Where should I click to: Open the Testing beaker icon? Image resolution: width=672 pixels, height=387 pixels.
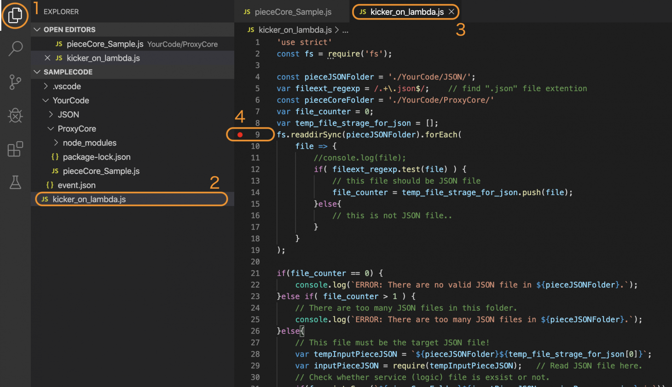pos(15,182)
